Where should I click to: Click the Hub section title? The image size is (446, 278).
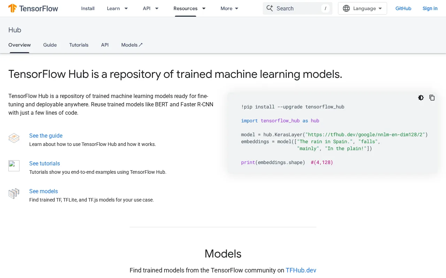(x=15, y=30)
